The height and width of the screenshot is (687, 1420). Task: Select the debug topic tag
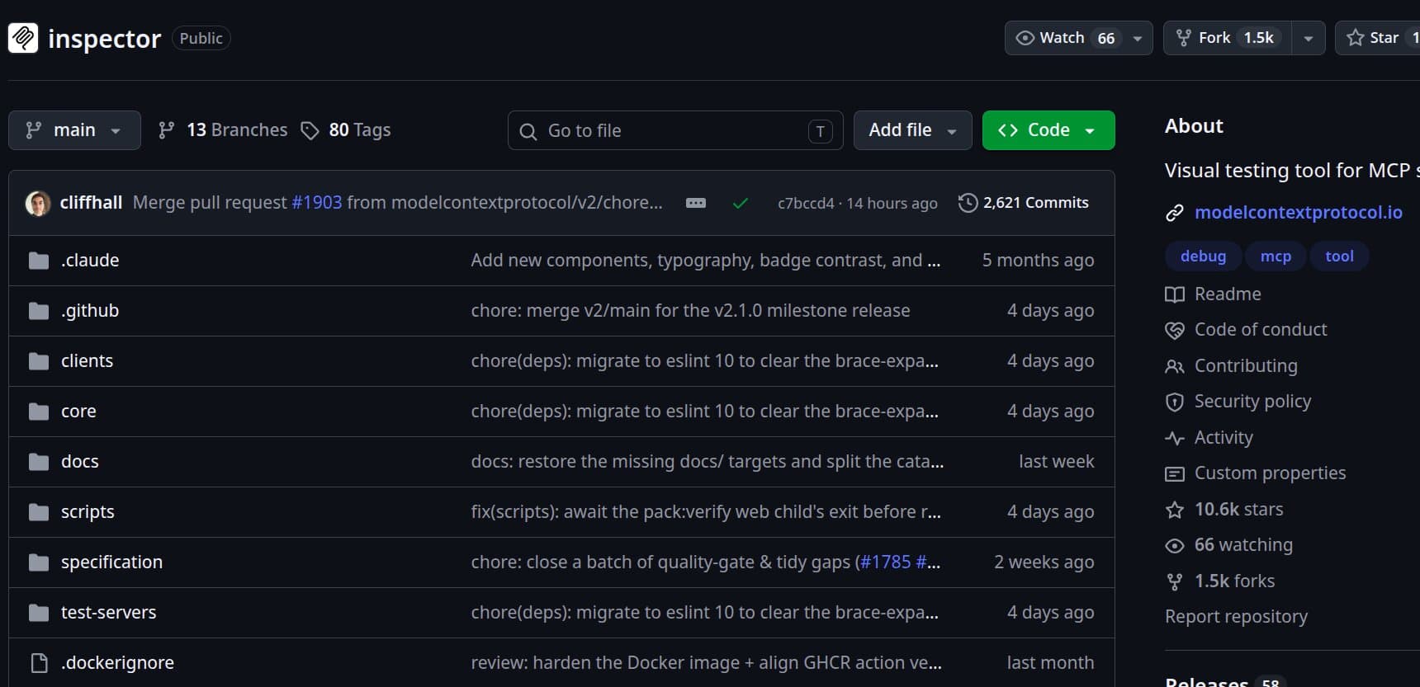1203,256
